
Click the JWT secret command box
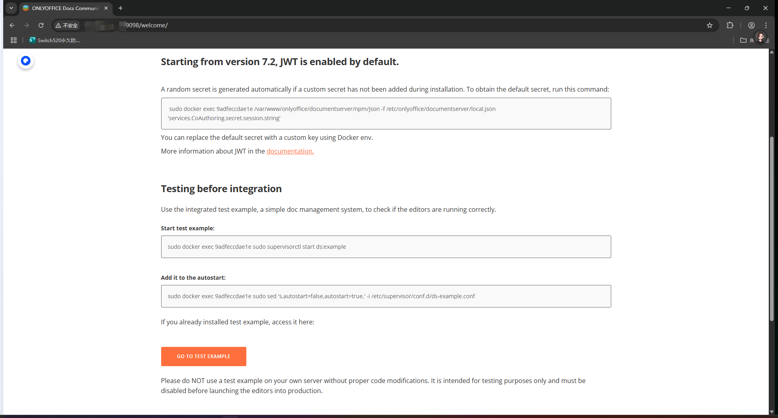pyautogui.click(x=386, y=113)
